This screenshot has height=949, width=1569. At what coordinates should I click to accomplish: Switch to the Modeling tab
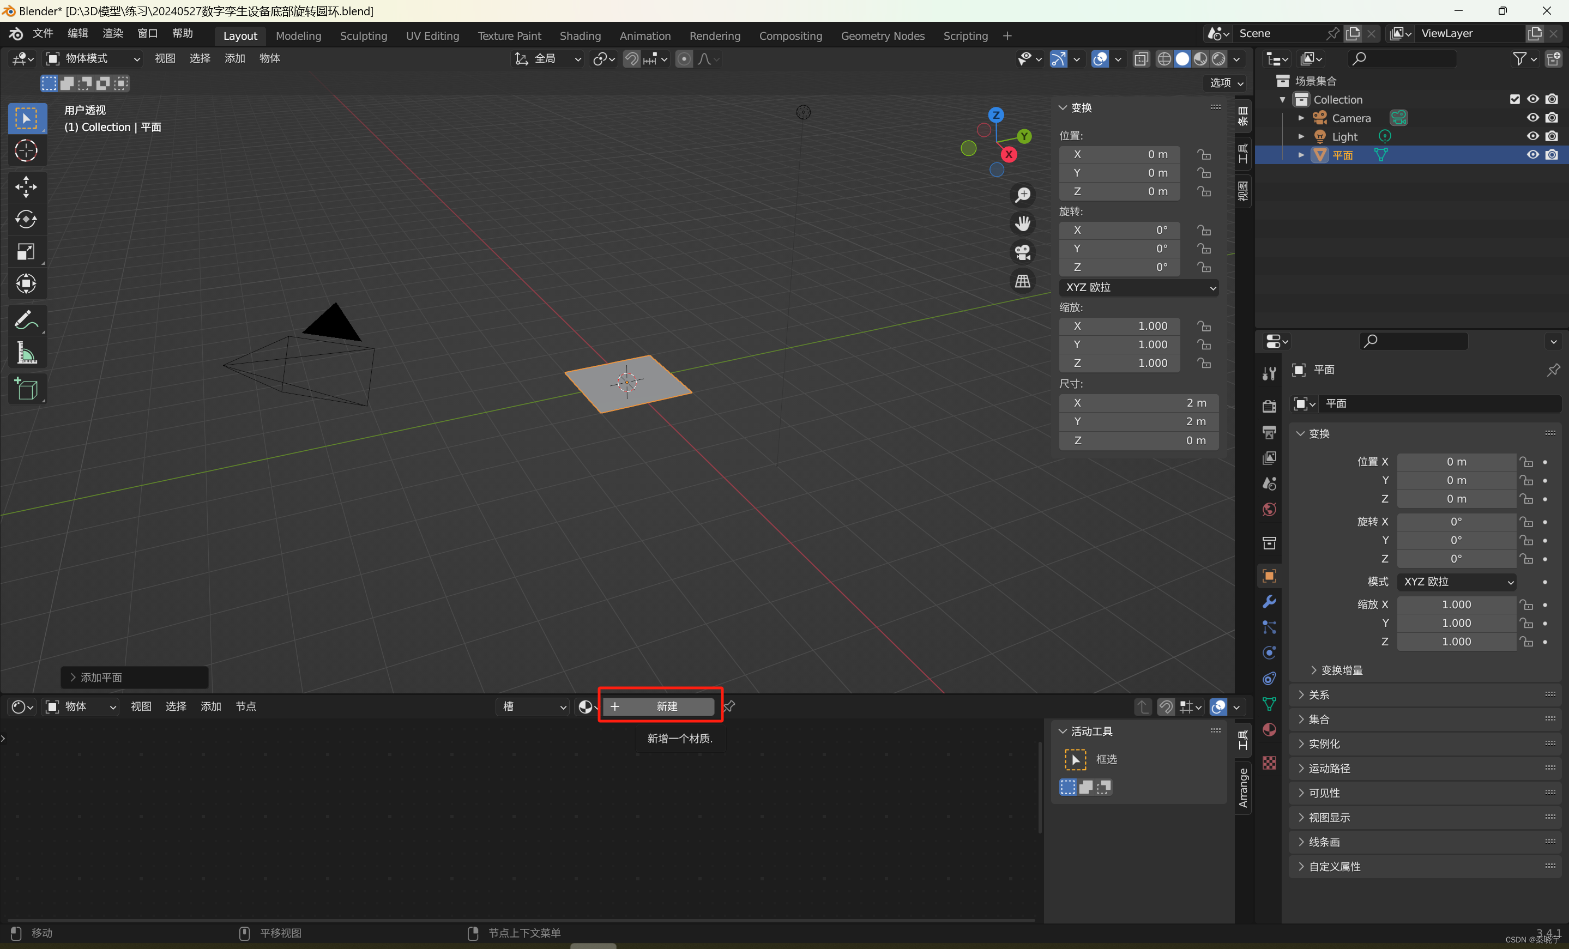pos(298,36)
